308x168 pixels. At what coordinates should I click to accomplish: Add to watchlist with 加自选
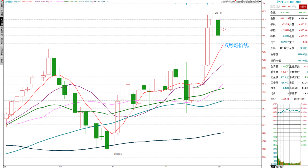tap(239, 2)
